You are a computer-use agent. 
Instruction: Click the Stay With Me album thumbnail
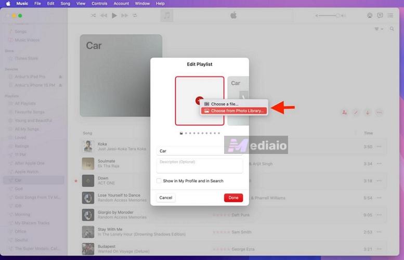click(x=88, y=232)
